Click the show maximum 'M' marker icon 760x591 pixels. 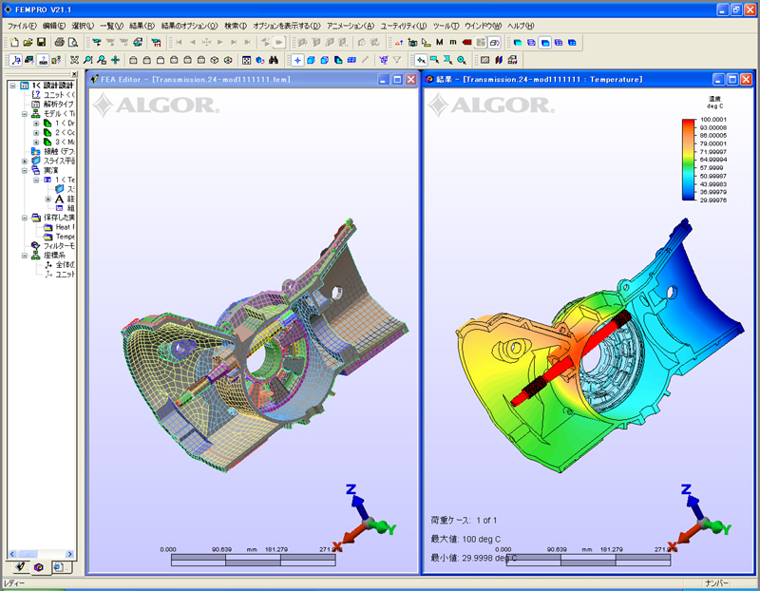[x=440, y=43]
